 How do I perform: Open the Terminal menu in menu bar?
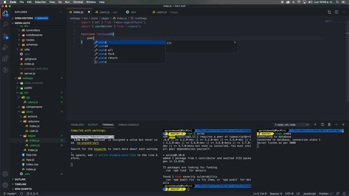pyautogui.click(x=78, y=2)
